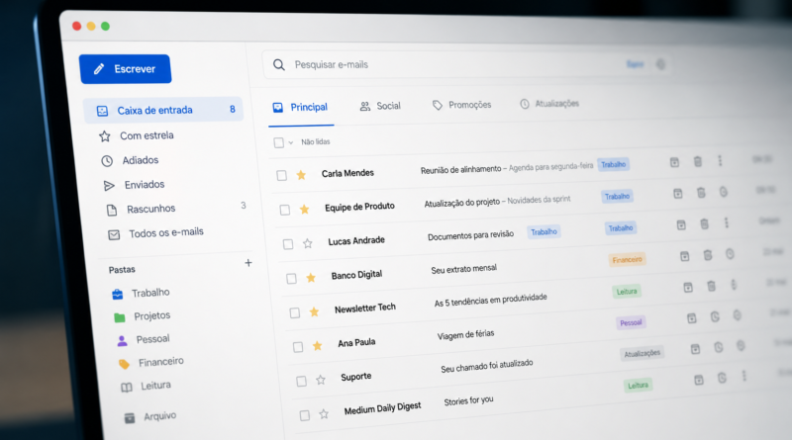Click the magnifier icon in search bar
This screenshot has width=792, height=440.
click(279, 64)
